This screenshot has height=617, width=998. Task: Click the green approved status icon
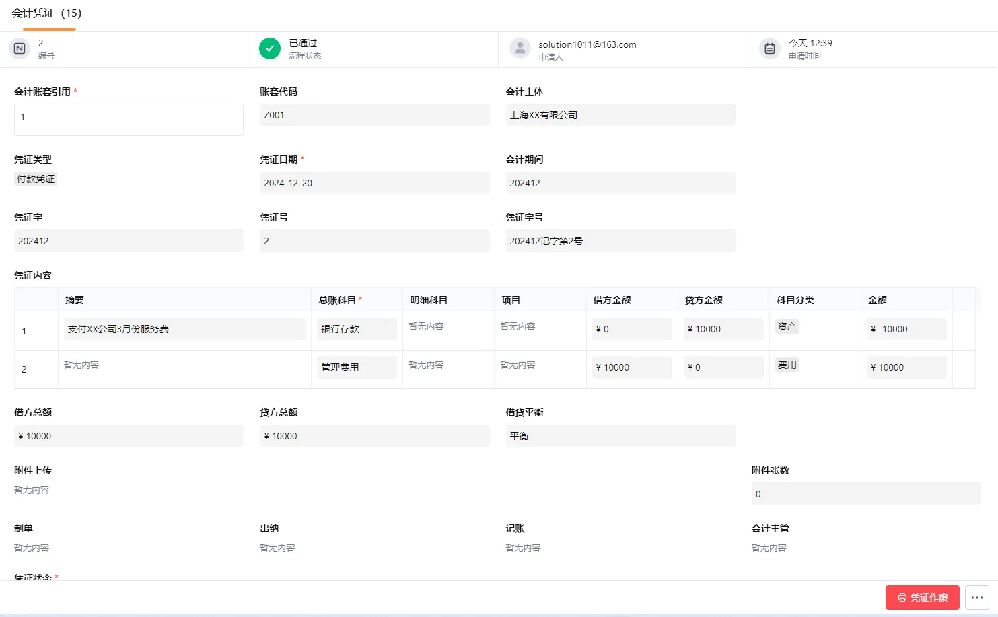coord(269,48)
